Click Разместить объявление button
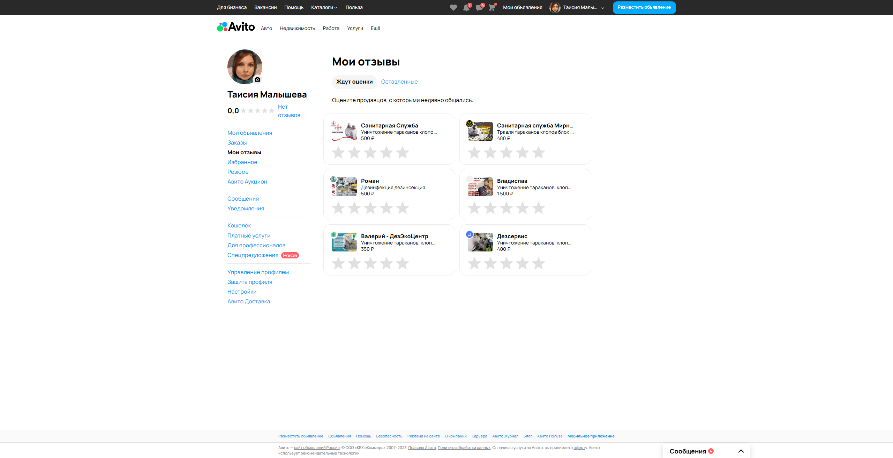 644,7
